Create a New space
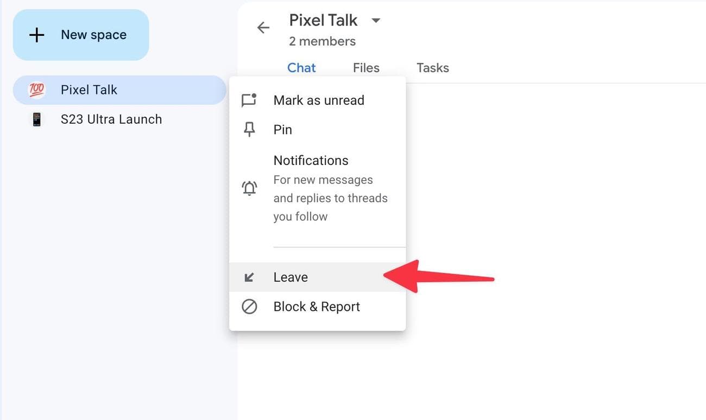The height and width of the screenshot is (420, 706). click(81, 35)
